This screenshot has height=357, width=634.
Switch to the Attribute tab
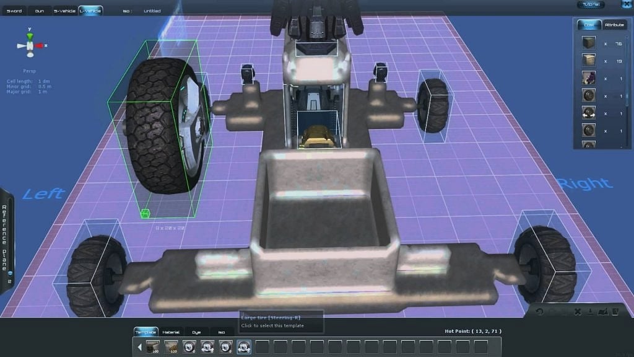[x=614, y=25]
